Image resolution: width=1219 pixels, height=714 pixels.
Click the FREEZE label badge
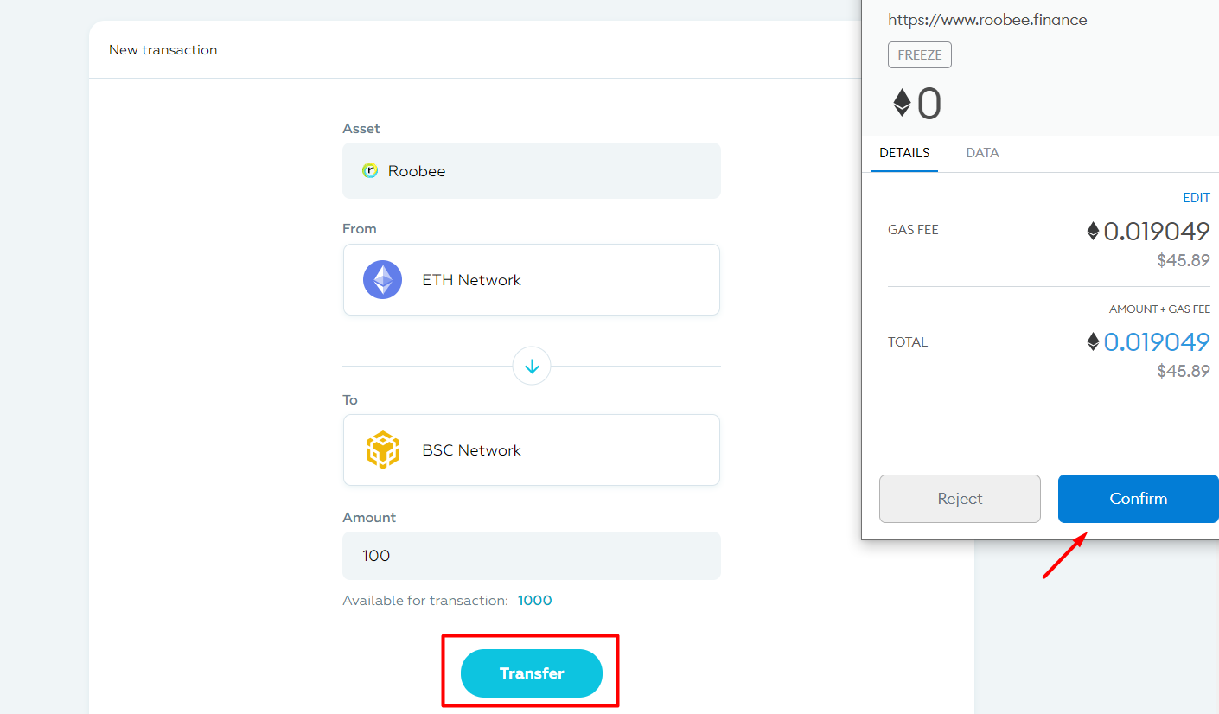[x=919, y=55]
